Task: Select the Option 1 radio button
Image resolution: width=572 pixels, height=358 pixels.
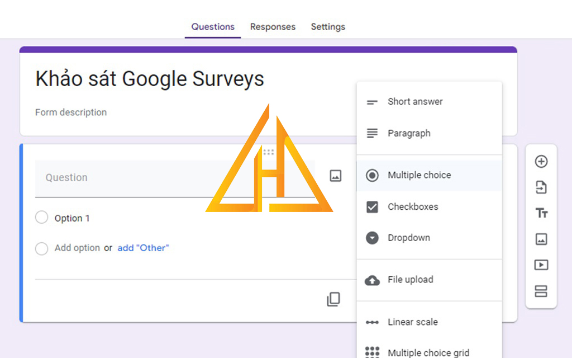Action: [x=41, y=218]
